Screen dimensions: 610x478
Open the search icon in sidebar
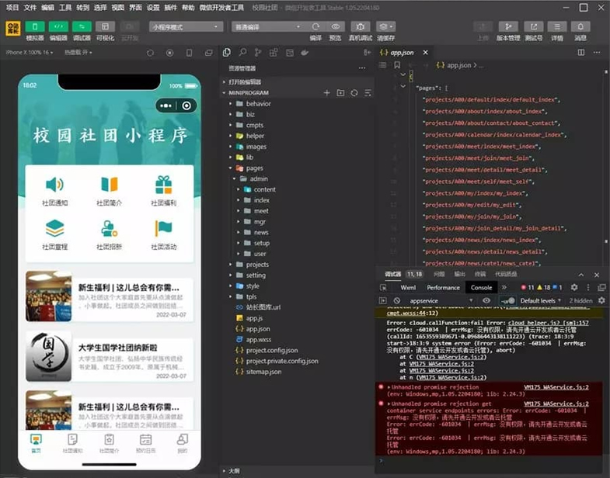coord(242,53)
